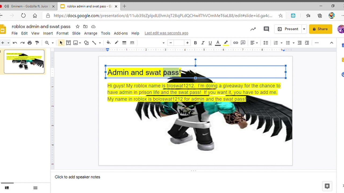Open the View menu
The width and height of the screenshot is (344, 193).
tap(35, 33)
